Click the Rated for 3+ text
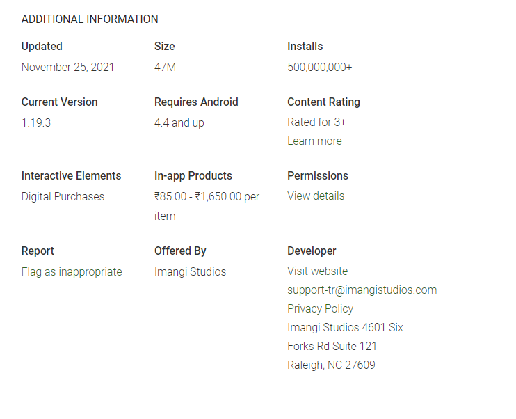This screenshot has width=516, height=419. [x=316, y=122]
